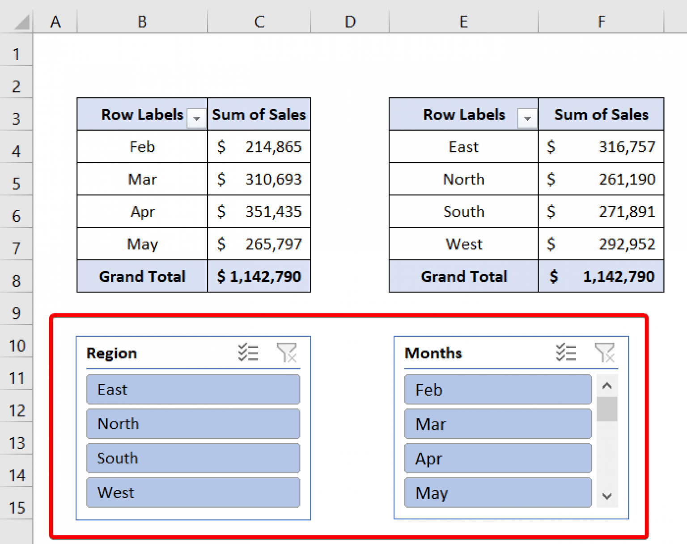Viewport: 687px width, 544px height.
Task: Click the scroll-up arrow in Months slicer
Action: pyautogui.click(x=607, y=385)
